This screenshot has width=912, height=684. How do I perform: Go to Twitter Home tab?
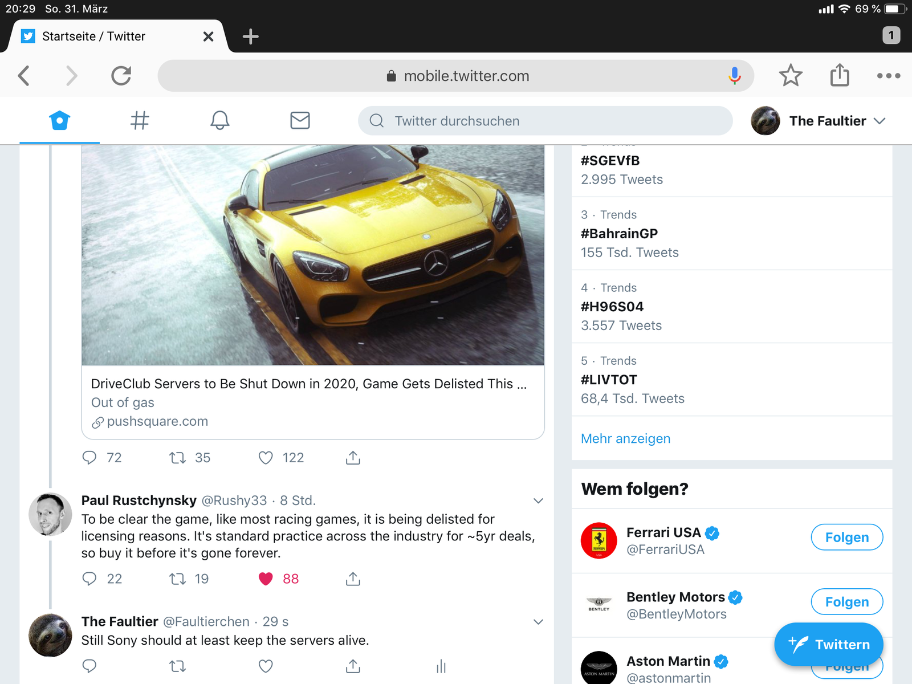click(59, 120)
